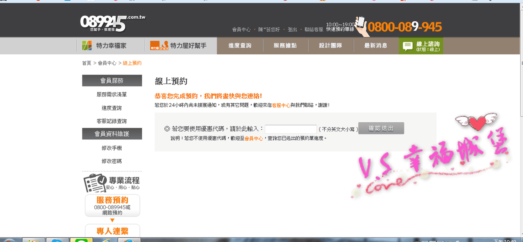Open the 服務據點 navigation tab
Viewport: 523px width, 242px height.
[285, 46]
